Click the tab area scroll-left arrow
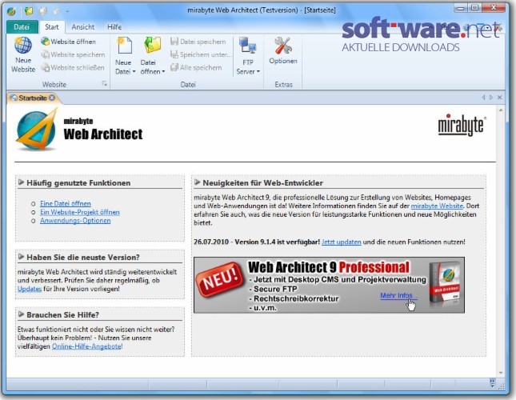 483,98
